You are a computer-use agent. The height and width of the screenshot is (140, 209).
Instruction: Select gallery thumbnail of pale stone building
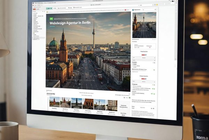112,105
